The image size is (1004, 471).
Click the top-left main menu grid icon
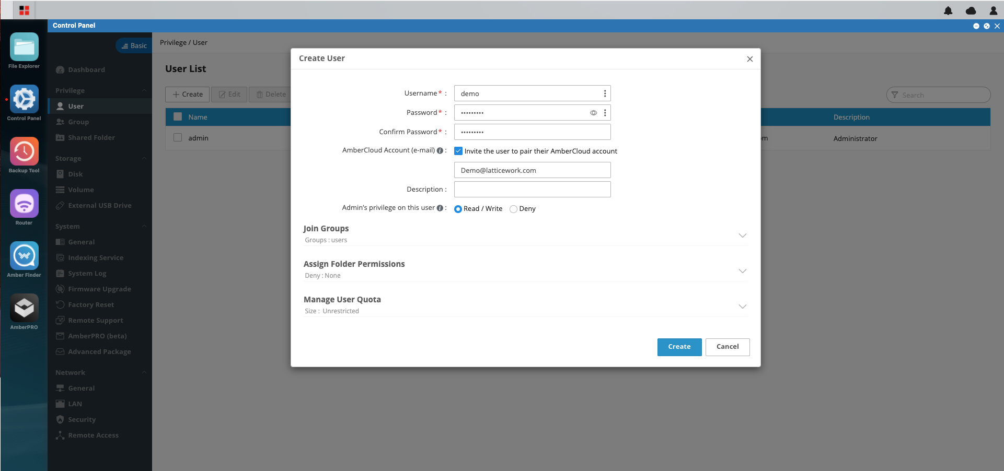click(24, 10)
